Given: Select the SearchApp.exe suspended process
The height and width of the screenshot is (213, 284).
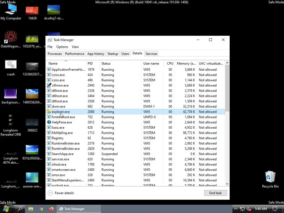Looking at the screenshot, I should (x=135, y=154).
